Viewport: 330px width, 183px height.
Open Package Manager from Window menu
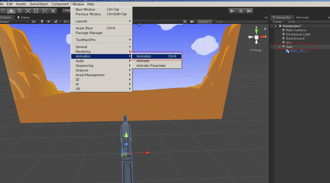[102, 33]
